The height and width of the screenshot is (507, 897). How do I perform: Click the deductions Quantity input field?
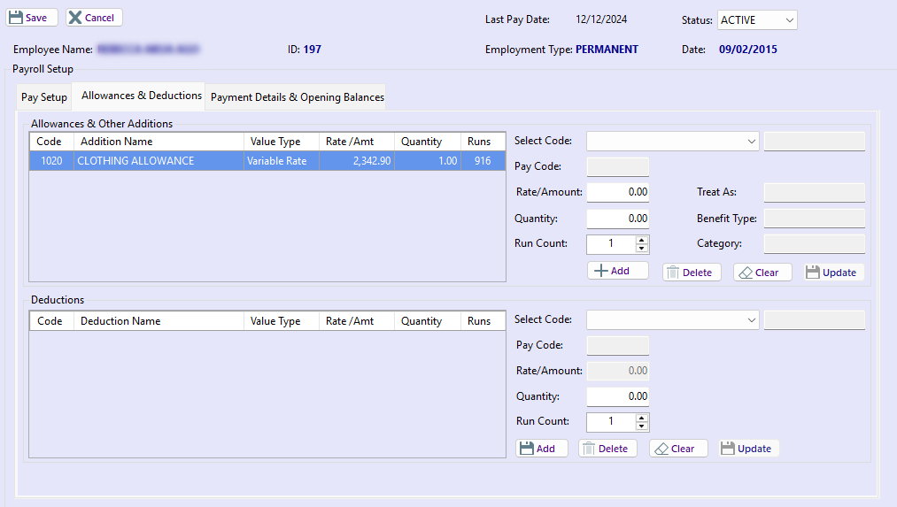tap(617, 396)
